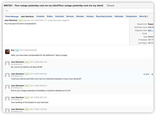Open the Transactions tab
Viewport: 156px width, 115px height.
click(131, 16)
